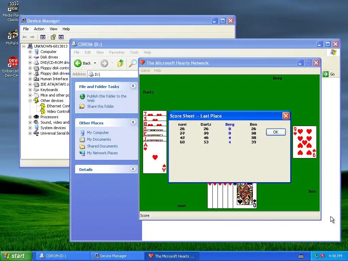Open the Help menu in Hearts
348x261 pixels.
click(158, 70)
